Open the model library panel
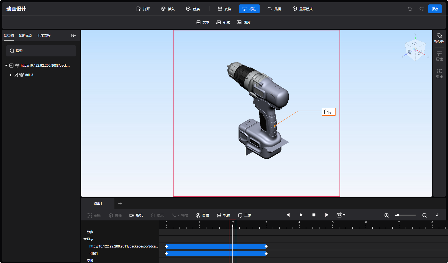 pyautogui.click(x=439, y=38)
